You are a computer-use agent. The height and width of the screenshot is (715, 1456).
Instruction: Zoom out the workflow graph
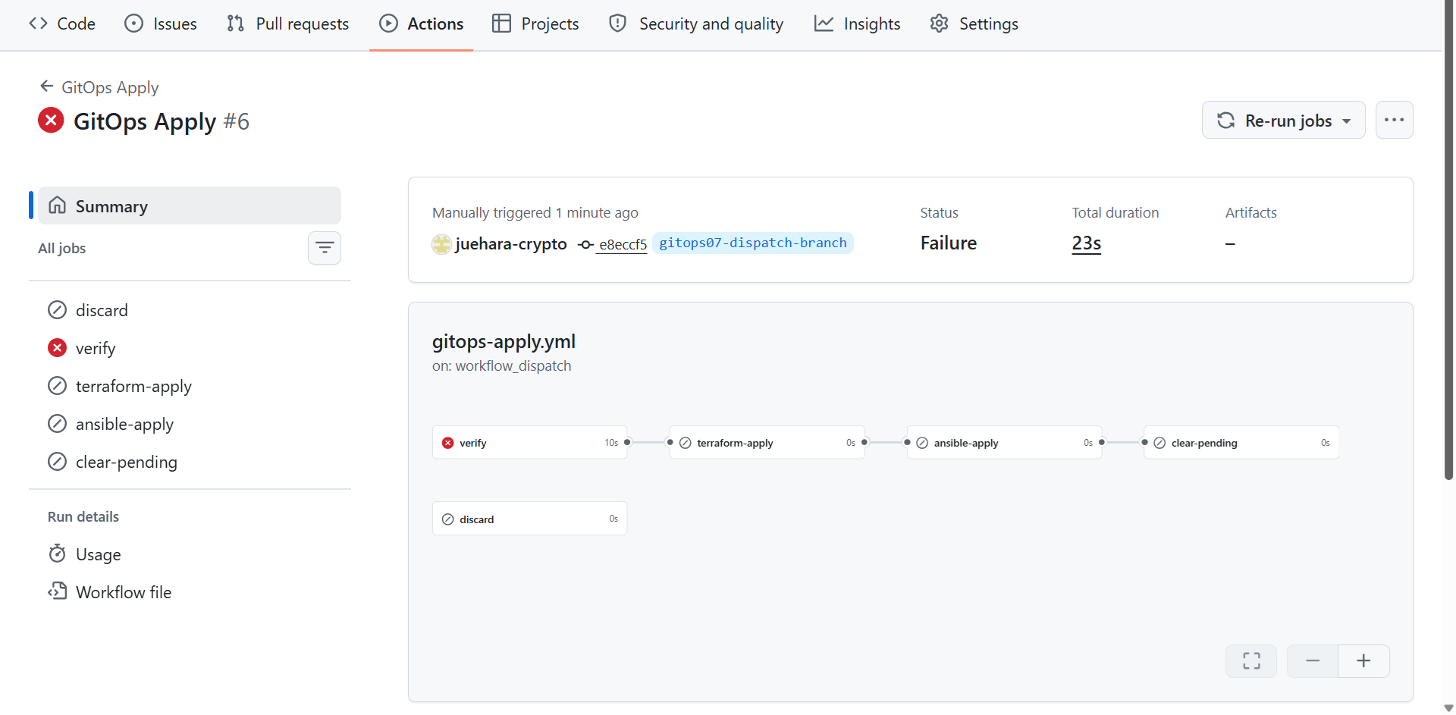[x=1313, y=661]
